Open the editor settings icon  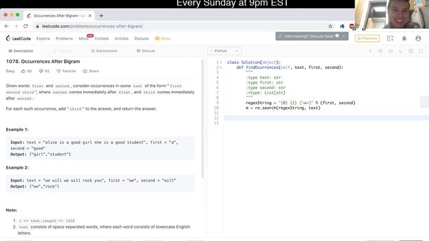point(411,51)
